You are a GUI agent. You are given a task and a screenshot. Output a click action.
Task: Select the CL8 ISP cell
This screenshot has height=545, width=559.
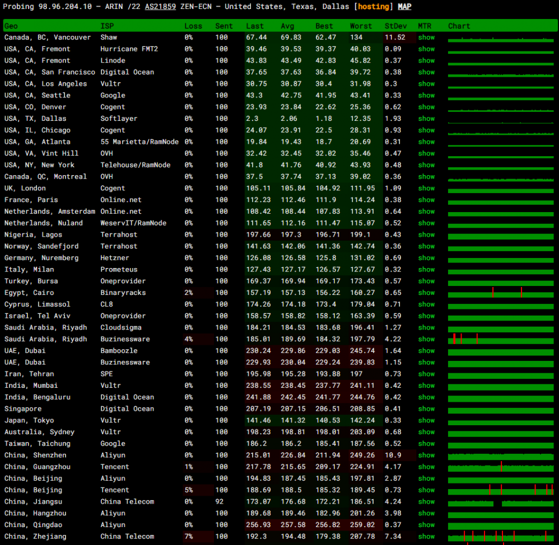tap(106, 304)
